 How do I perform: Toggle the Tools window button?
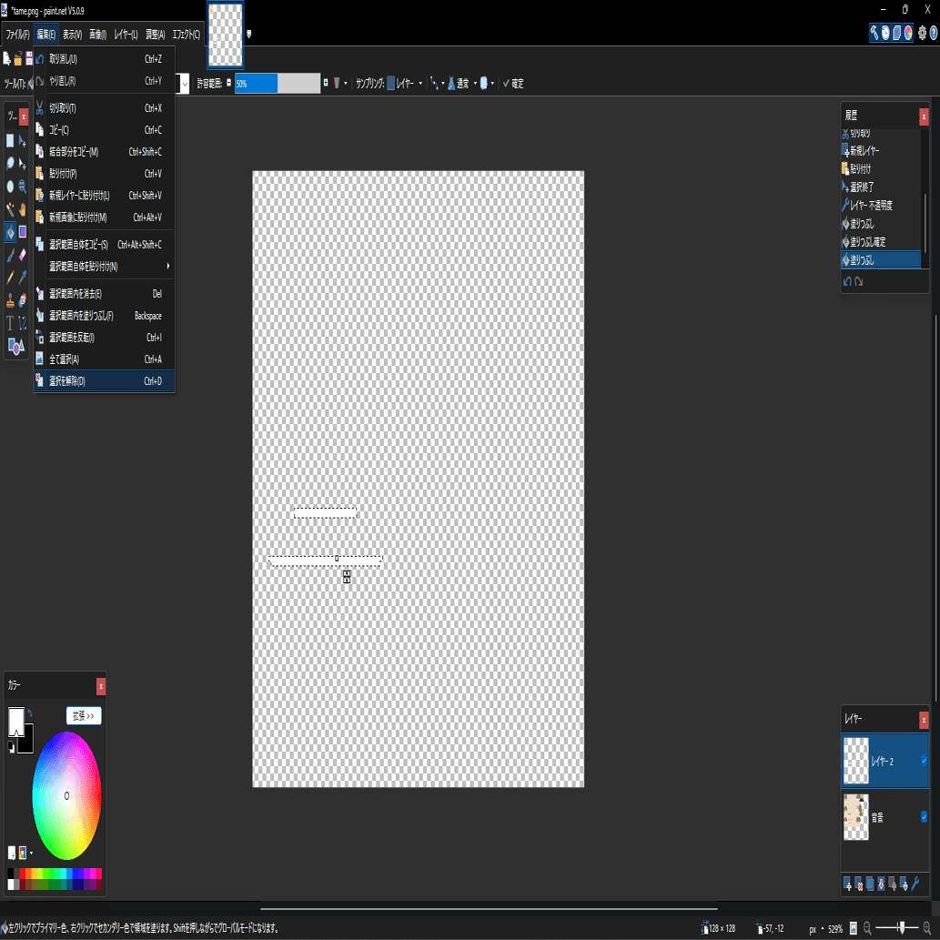coord(874,33)
